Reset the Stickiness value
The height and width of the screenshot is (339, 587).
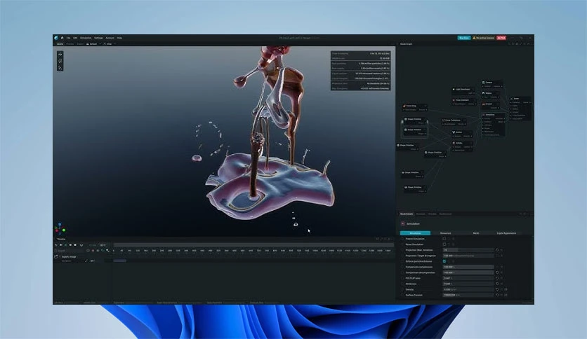click(x=497, y=284)
